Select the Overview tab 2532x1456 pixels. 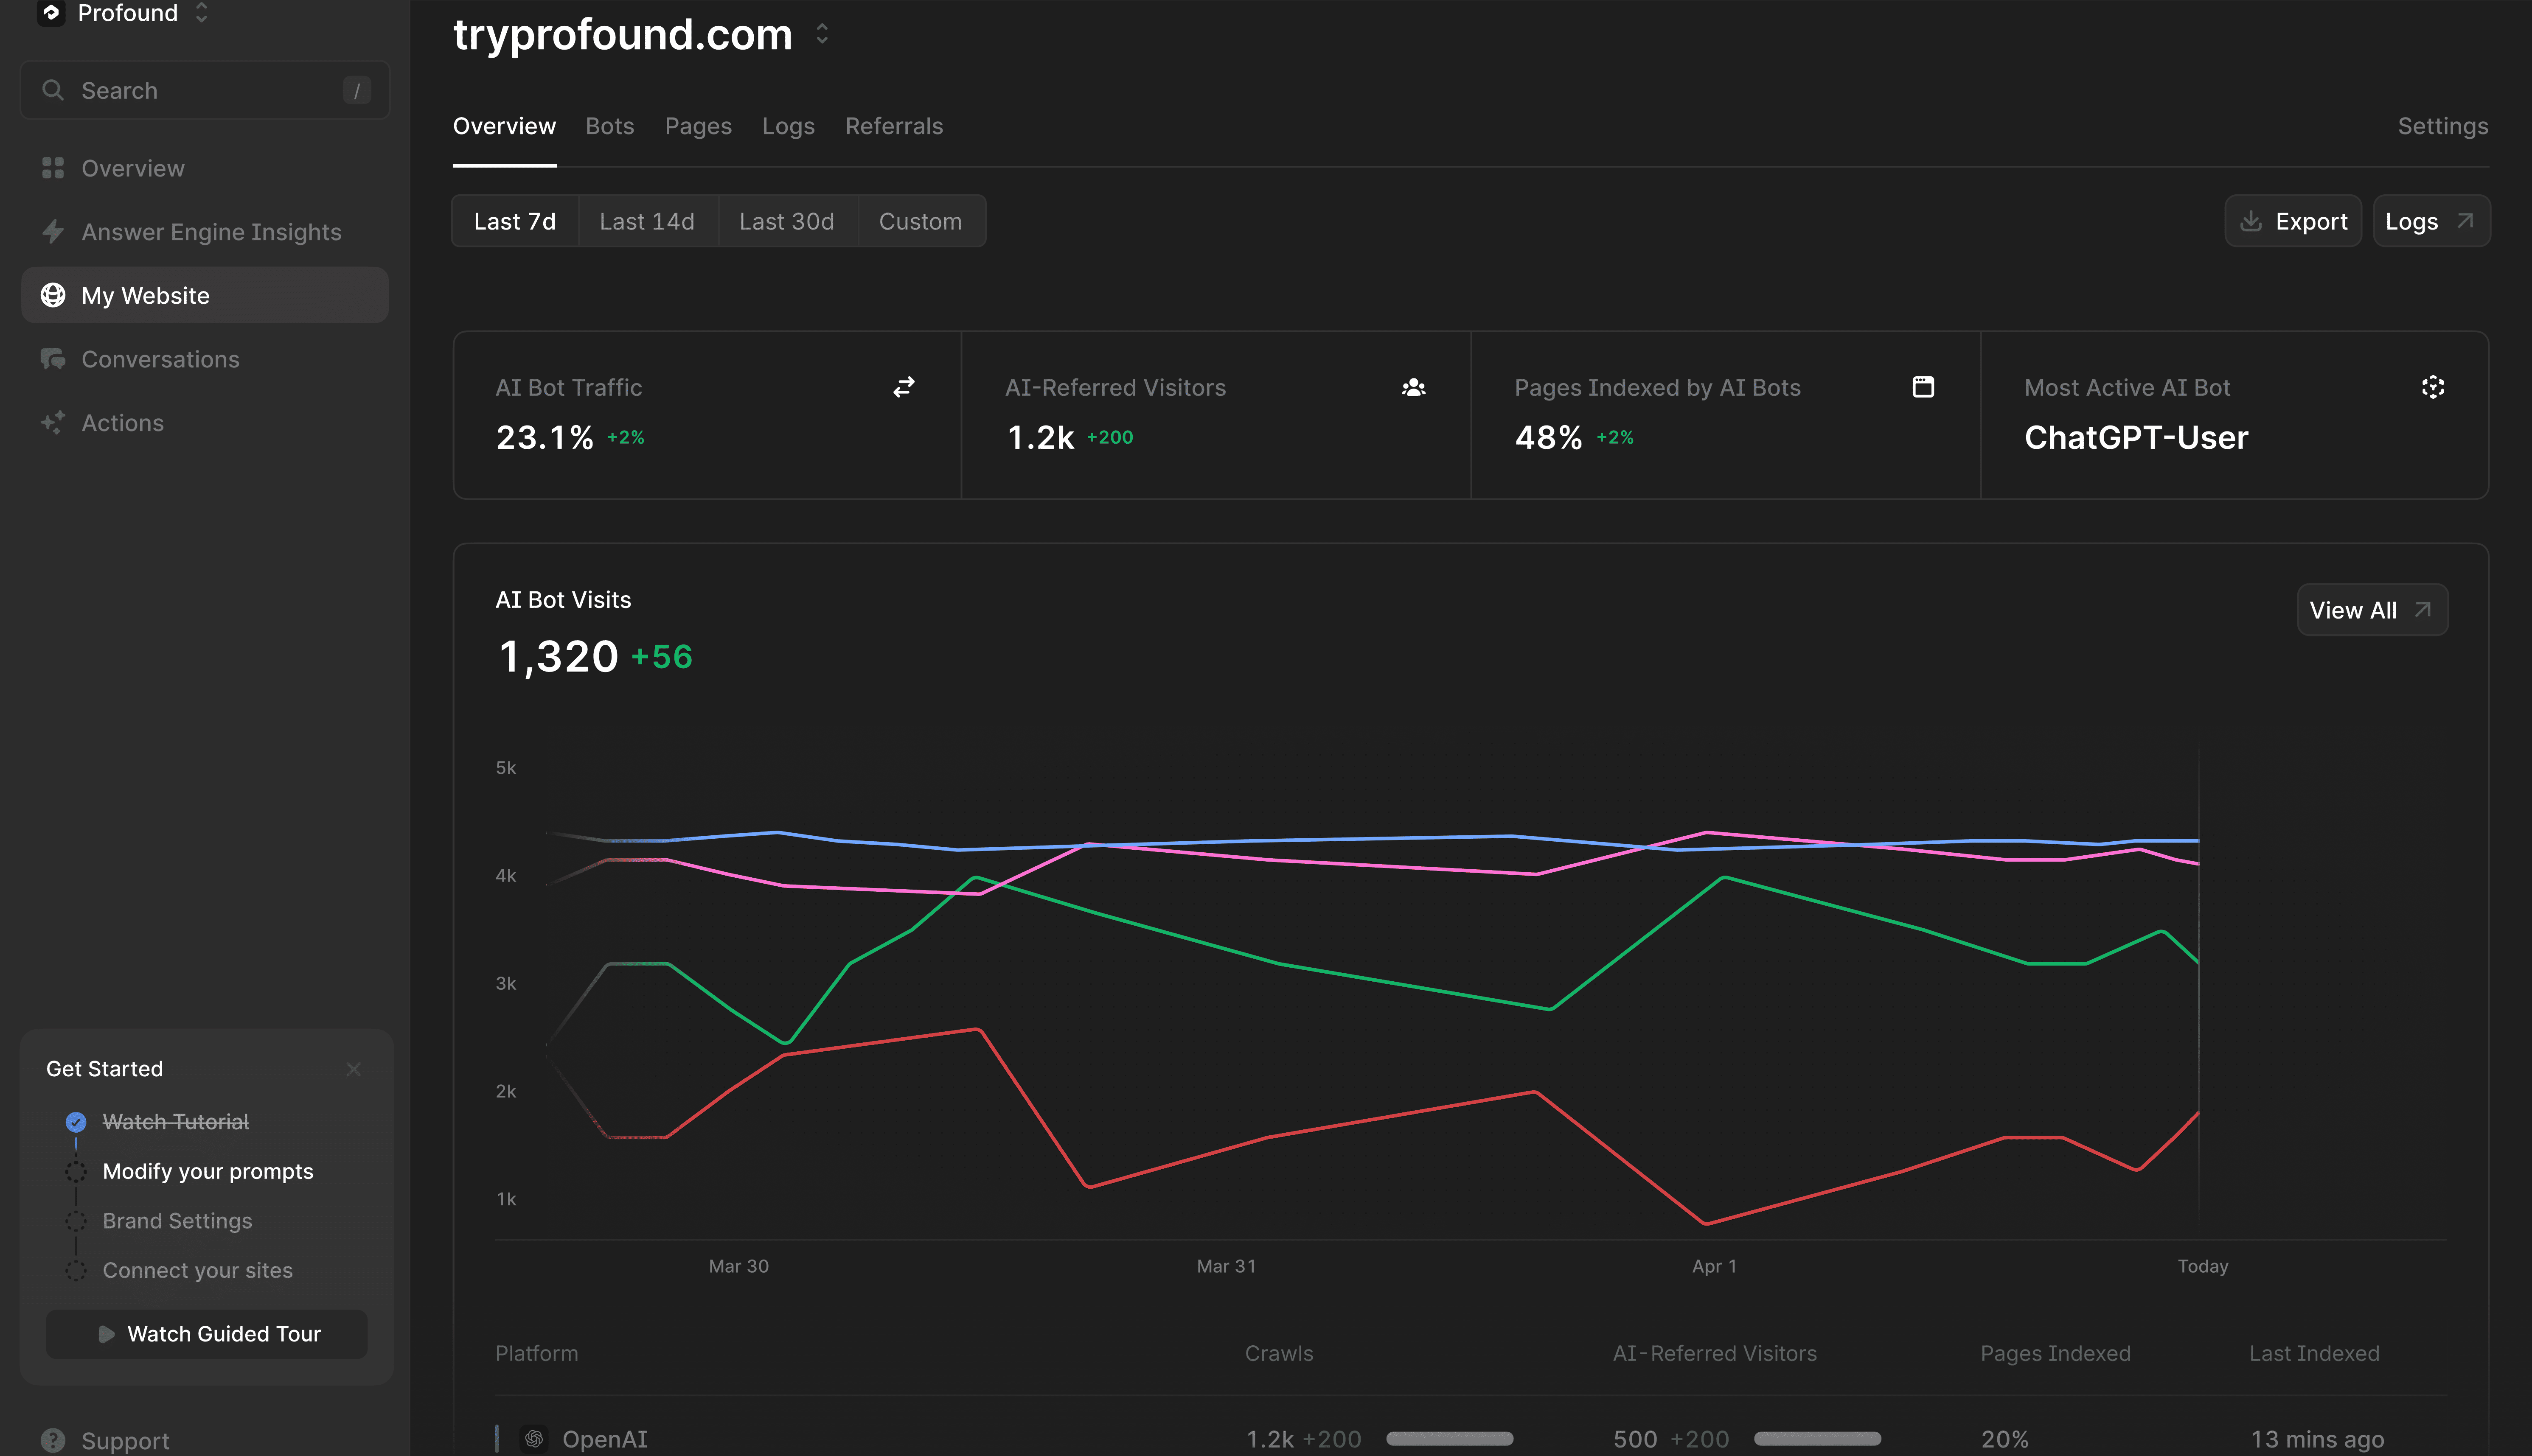click(x=504, y=126)
